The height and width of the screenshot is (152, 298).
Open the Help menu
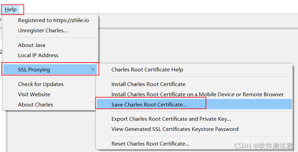pos(11,9)
